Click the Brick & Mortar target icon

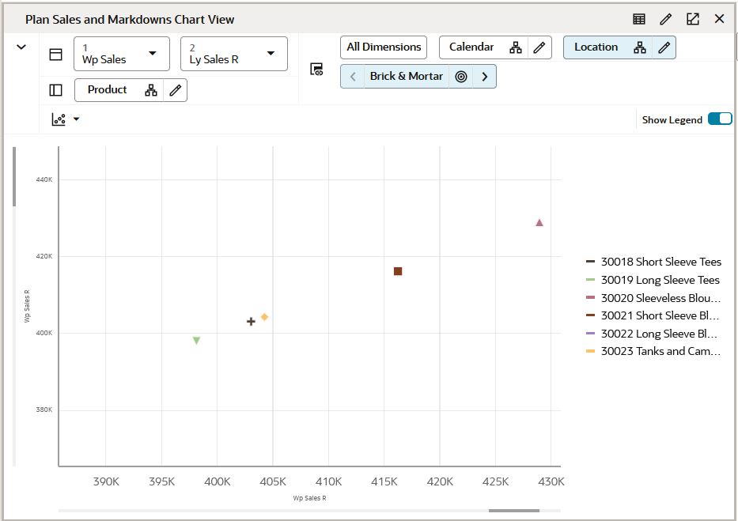[x=460, y=77]
